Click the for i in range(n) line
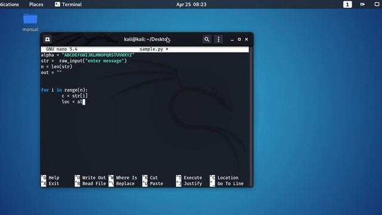382x215 pixels. 64,90
